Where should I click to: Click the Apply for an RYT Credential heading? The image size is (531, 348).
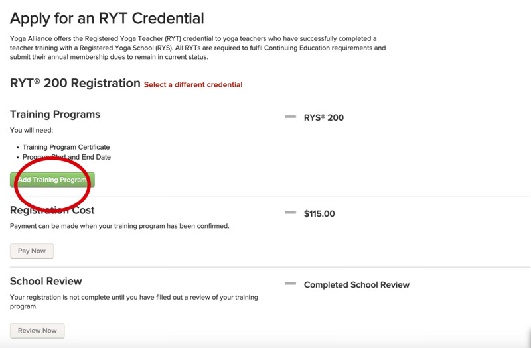tap(107, 19)
